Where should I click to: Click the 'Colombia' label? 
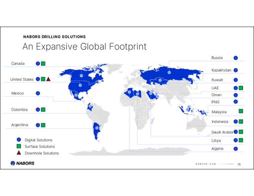coord(19,110)
